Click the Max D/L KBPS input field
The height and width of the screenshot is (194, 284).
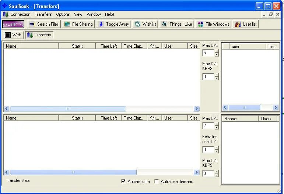[208, 77]
